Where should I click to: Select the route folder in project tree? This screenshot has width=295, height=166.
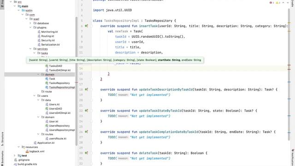[48, 91]
